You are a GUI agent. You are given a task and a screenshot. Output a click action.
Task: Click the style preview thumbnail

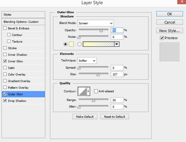[x=169, y=52]
